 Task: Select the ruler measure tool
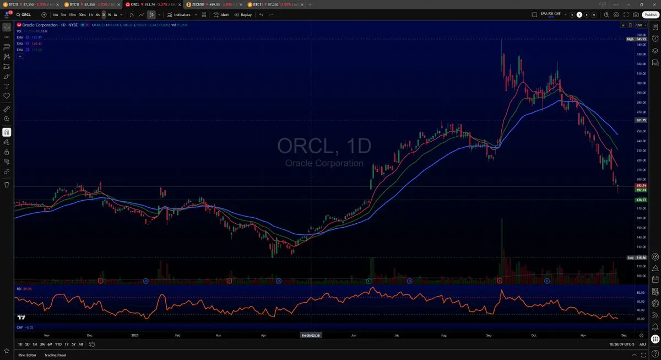click(7, 109)
